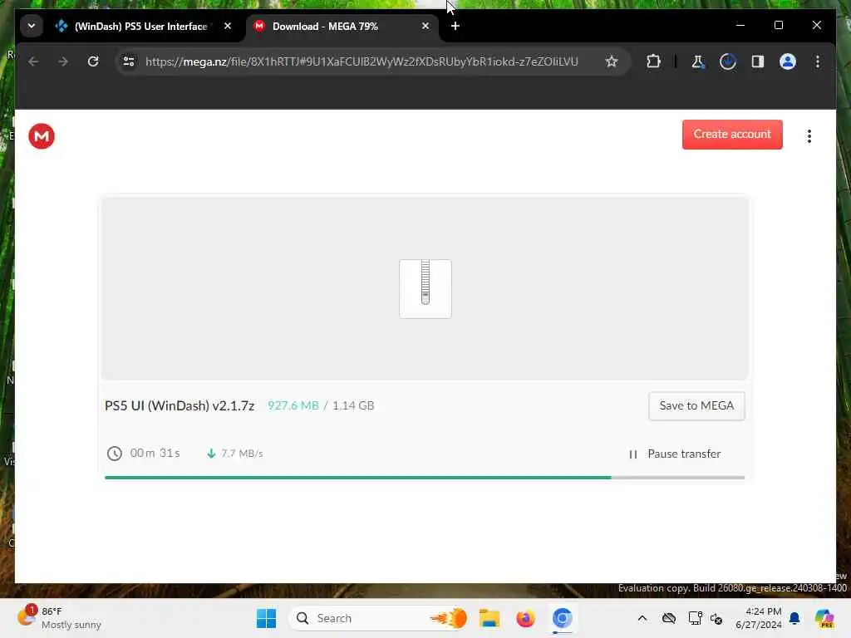The image size is (851, 638).
Task: Click the 927.6 MB downloaded value
Action: pyautogui.click(x=293, y=405)
